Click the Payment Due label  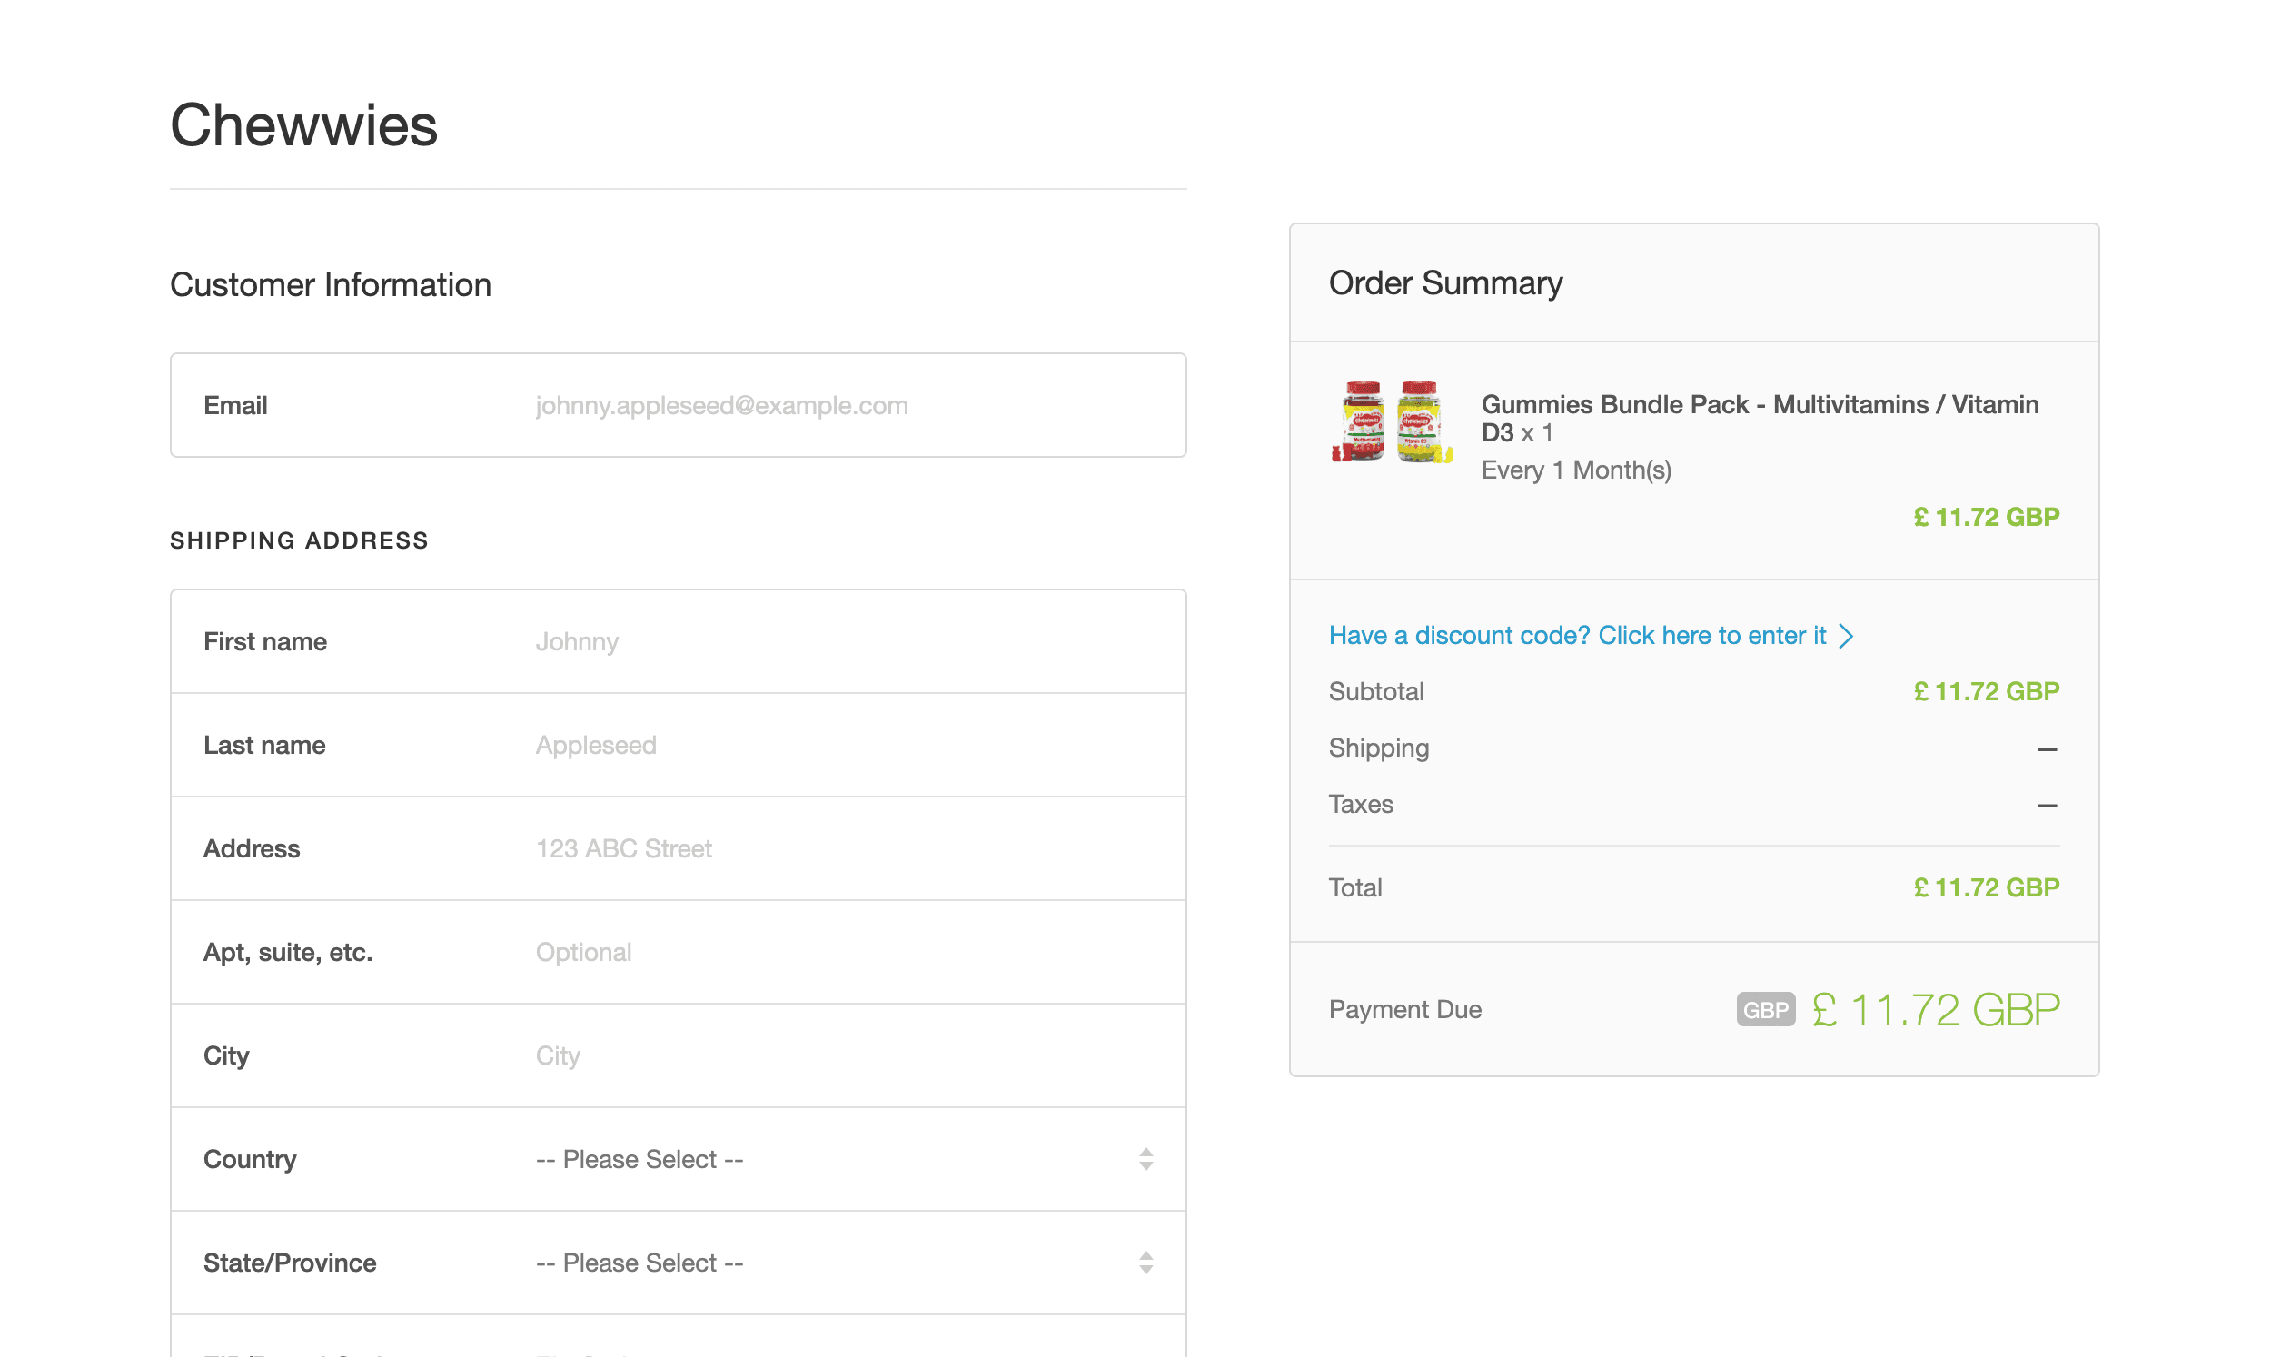(x=1404, y=1009)
